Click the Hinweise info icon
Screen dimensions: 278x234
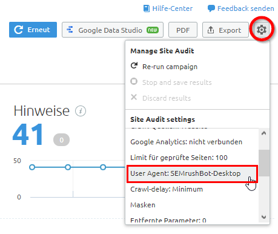81,111
